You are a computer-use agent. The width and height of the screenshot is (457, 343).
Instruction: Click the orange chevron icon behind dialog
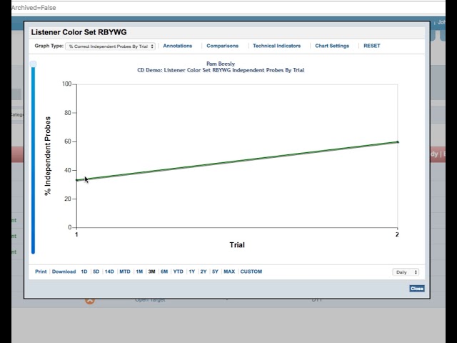click(90, 300)
